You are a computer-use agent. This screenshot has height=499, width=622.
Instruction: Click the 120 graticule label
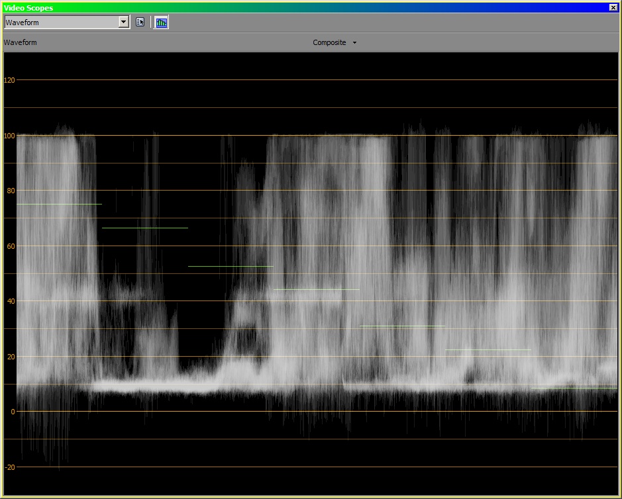(x=9, y=80)
